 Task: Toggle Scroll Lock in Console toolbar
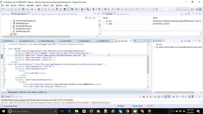pos(159,97)
